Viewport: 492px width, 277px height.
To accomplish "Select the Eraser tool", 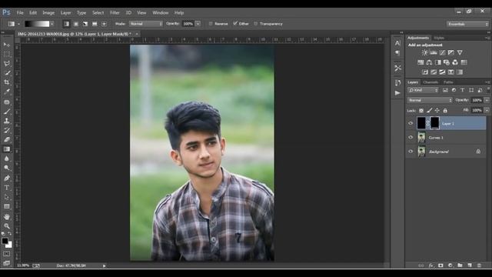I will coord(7,140).
